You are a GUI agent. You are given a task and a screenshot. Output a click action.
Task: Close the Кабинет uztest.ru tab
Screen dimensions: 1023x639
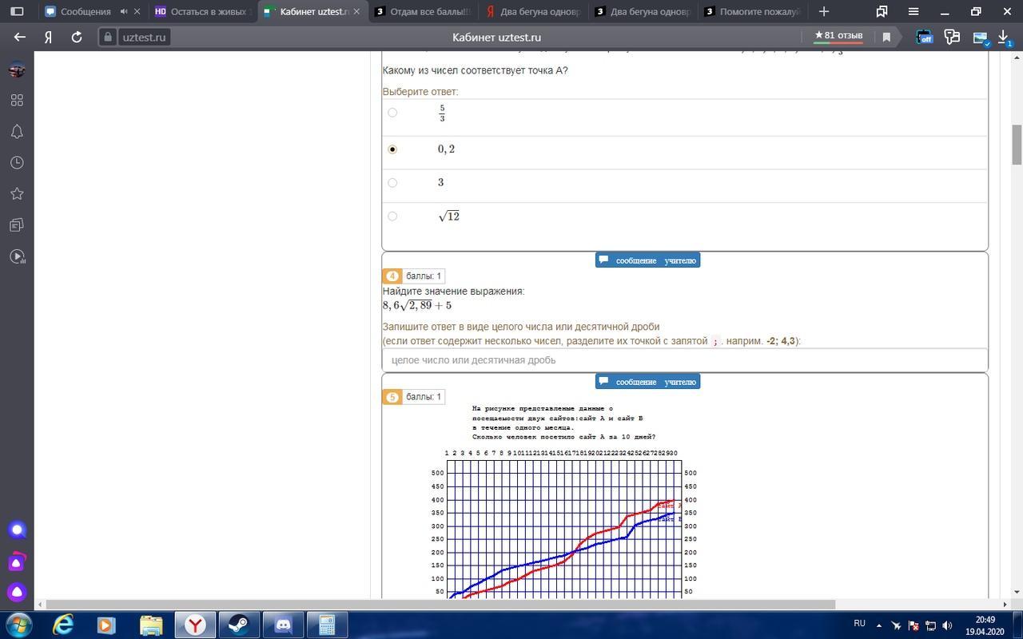click(x=357, y=12)
